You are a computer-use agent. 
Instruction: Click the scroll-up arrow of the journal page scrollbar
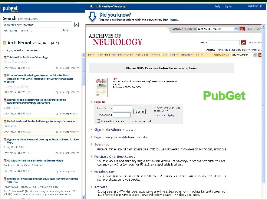264,27
